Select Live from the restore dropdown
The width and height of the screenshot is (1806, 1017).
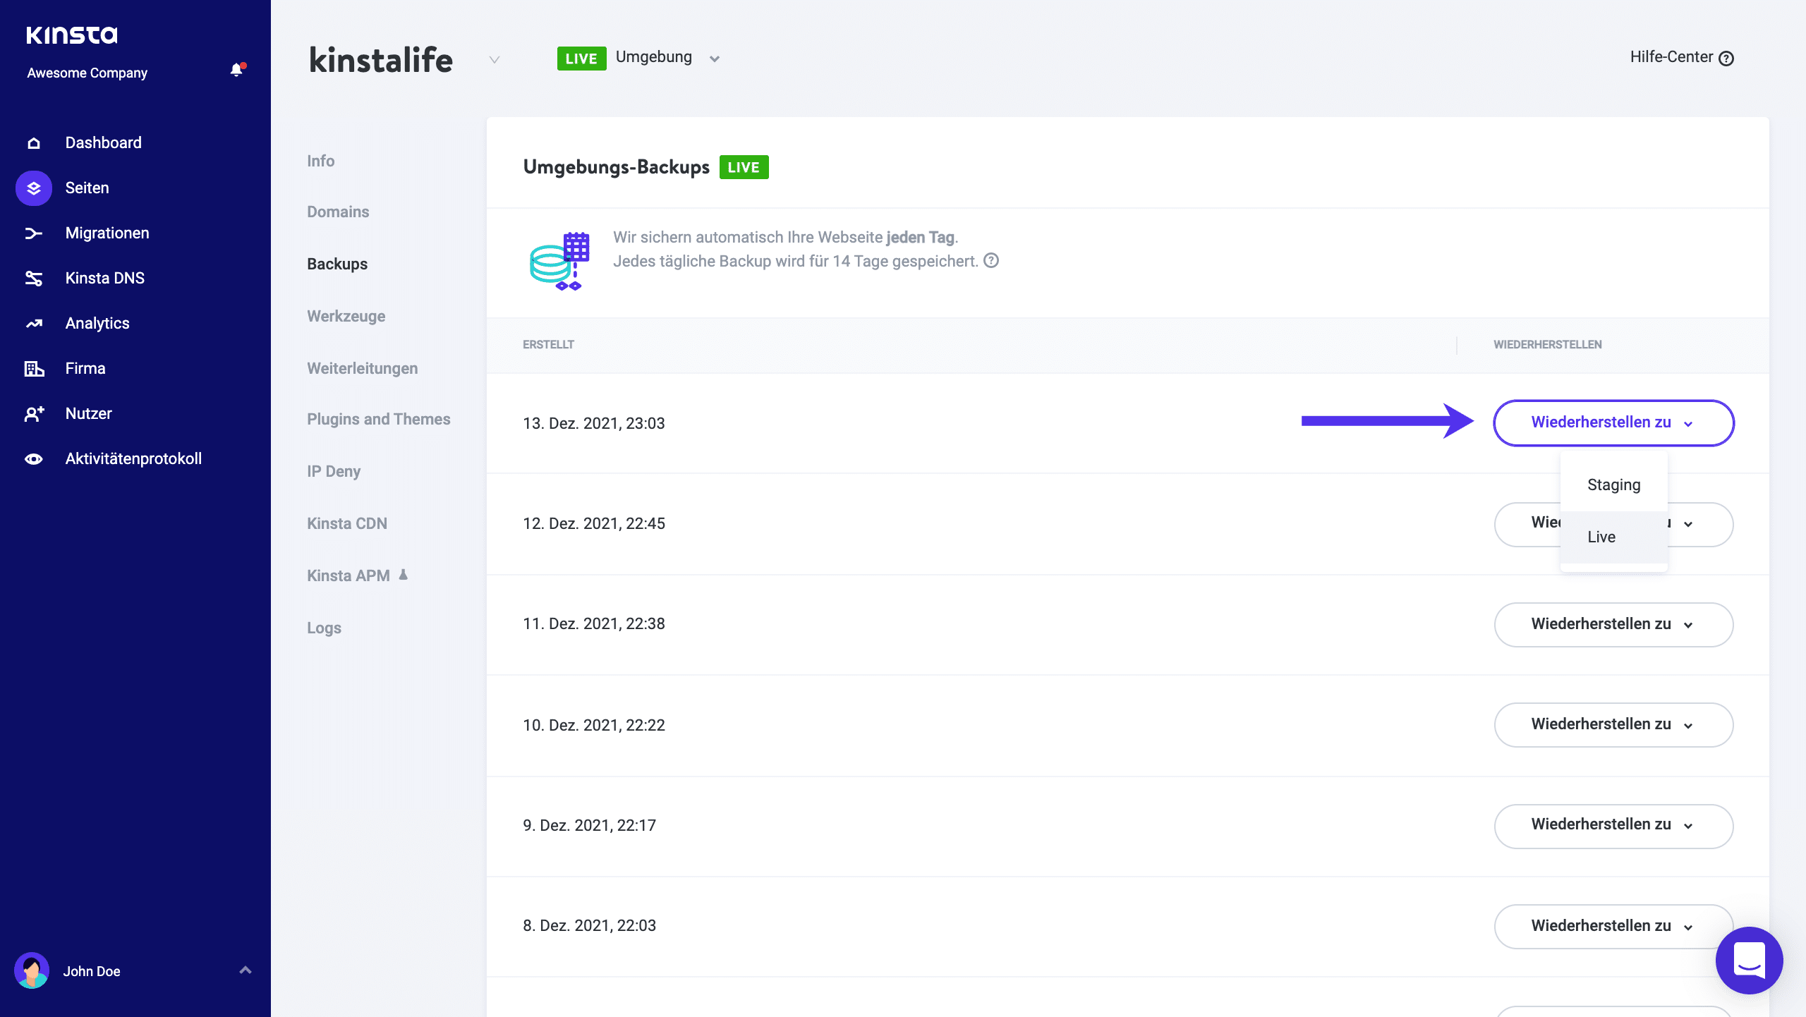tap(1601, 536)
